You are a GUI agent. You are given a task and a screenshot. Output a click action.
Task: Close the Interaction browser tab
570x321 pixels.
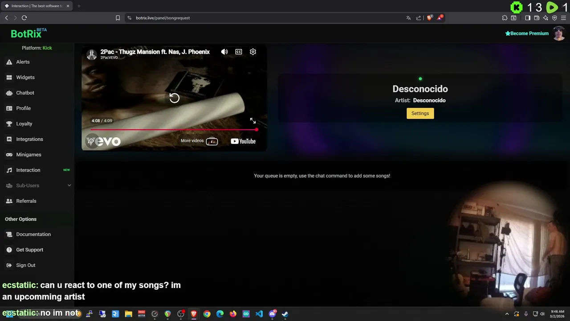pos(68,6)
